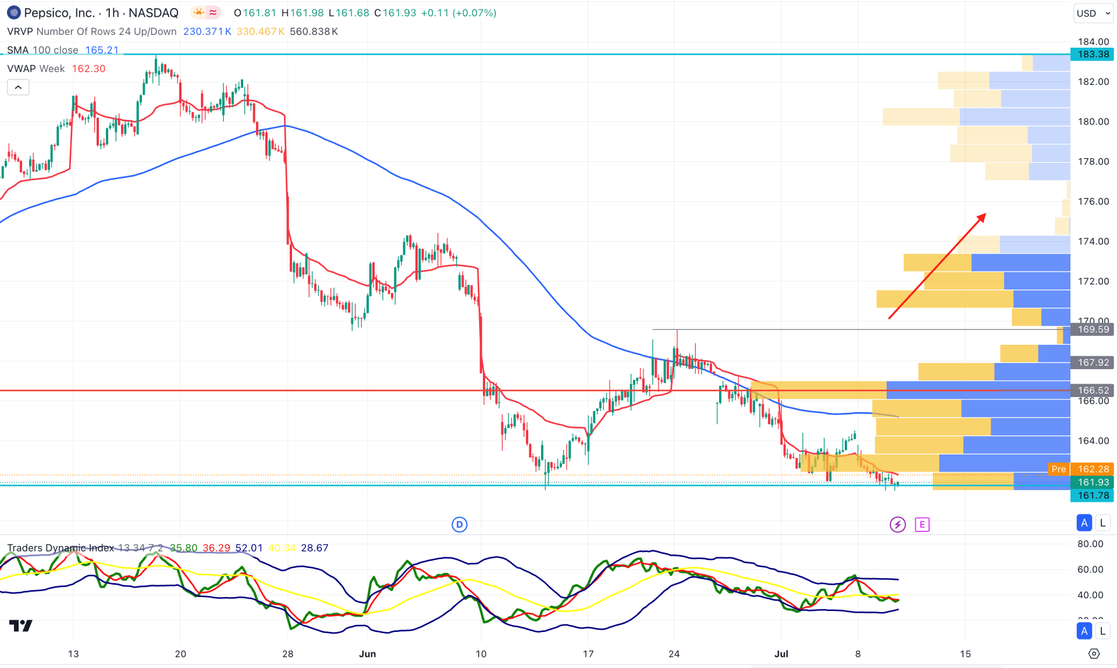Click the VRVP up volume value 230.371K

[x=207, y=31]
